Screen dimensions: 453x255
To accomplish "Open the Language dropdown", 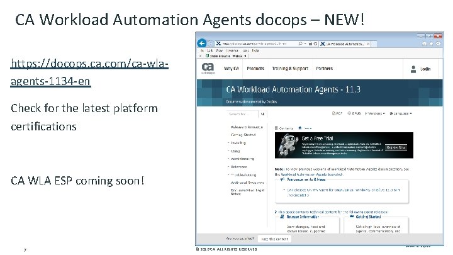I will [x=401, y=113].
